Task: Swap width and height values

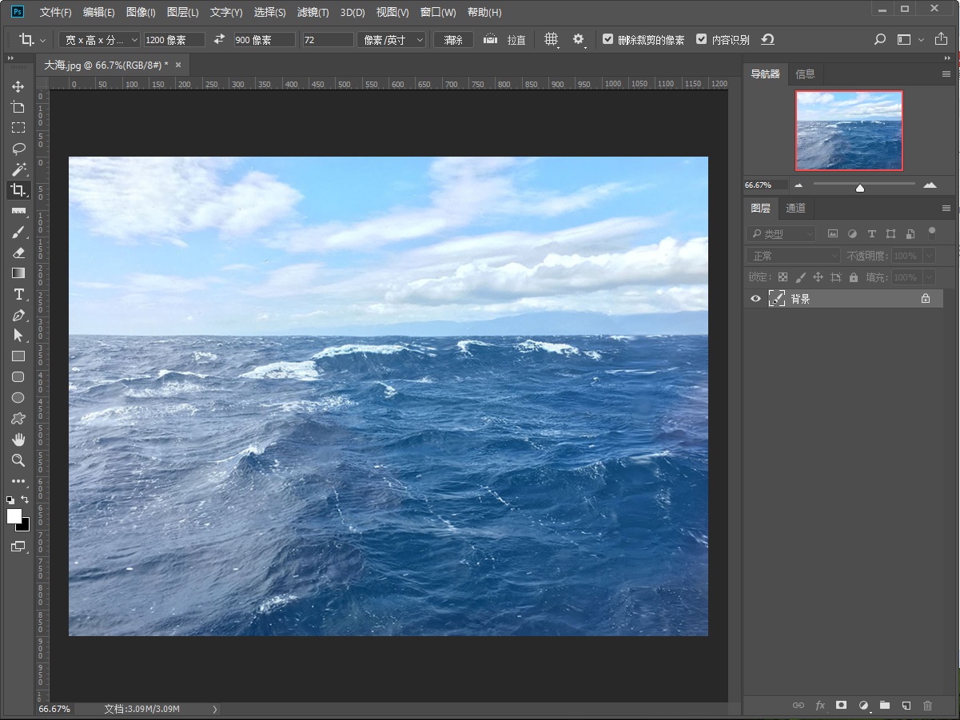Action: (220, 39)
